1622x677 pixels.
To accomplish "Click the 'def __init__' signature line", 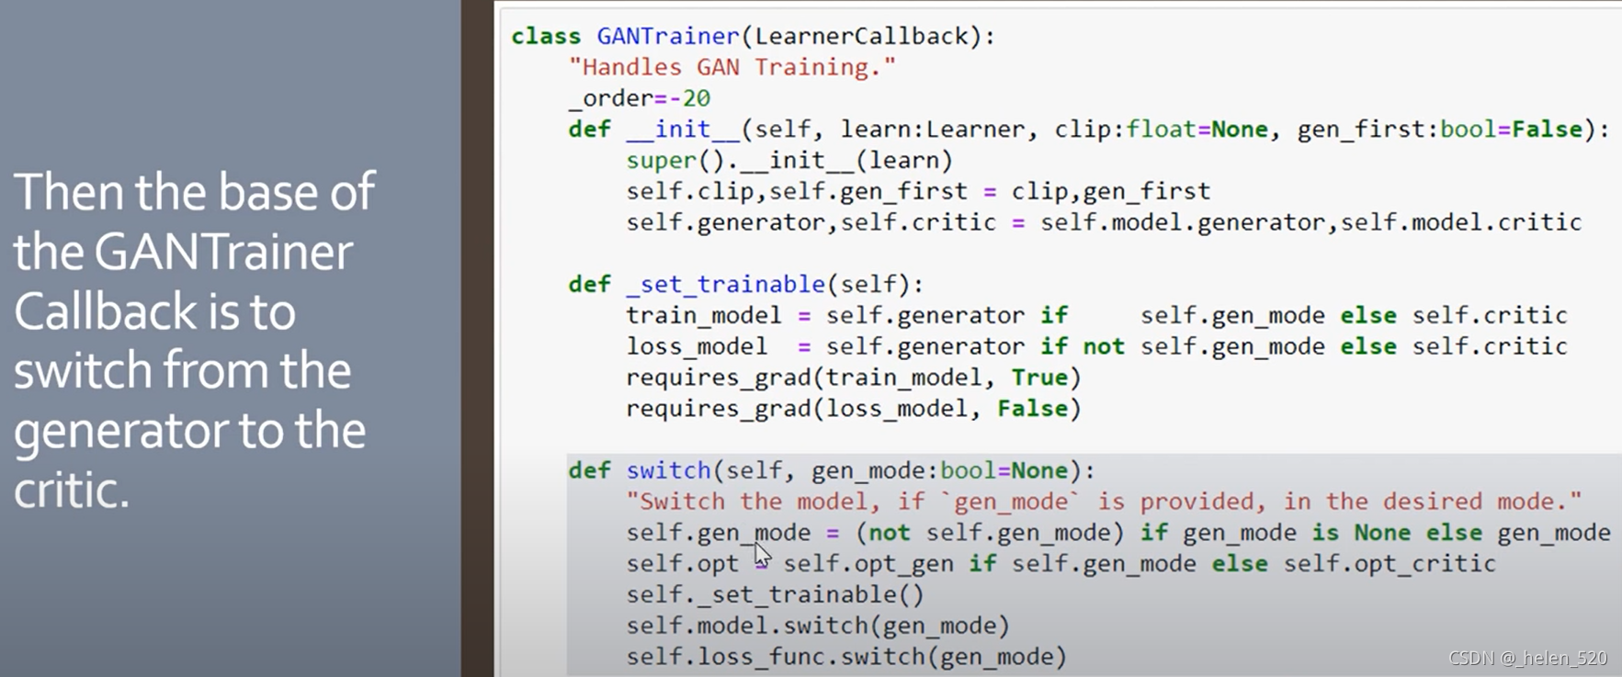I will (1089, 130).
